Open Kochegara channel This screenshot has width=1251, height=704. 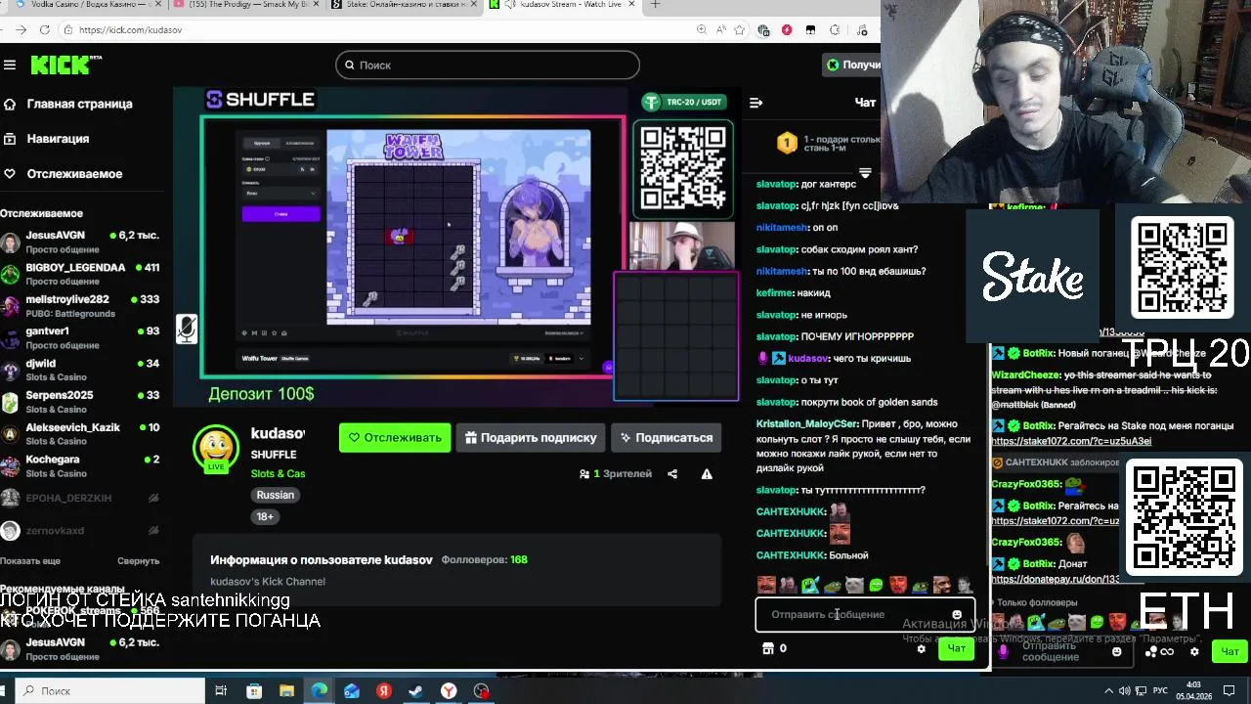(x=80, y=466)
